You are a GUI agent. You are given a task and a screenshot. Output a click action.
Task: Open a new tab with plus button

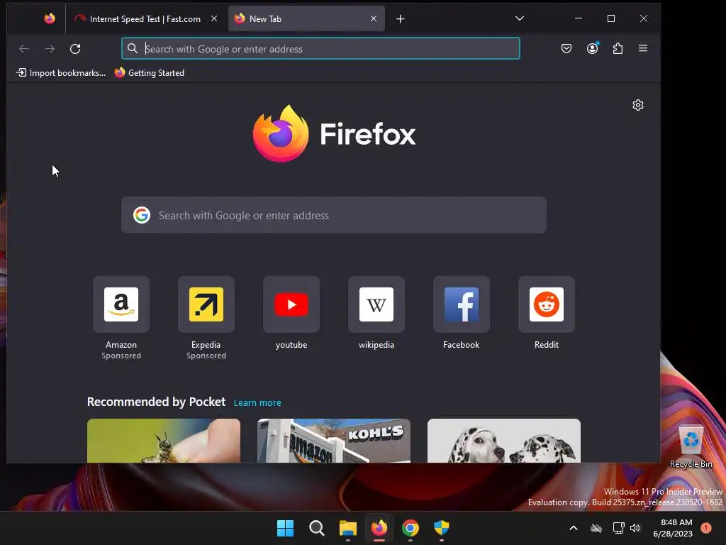[401, 19]
